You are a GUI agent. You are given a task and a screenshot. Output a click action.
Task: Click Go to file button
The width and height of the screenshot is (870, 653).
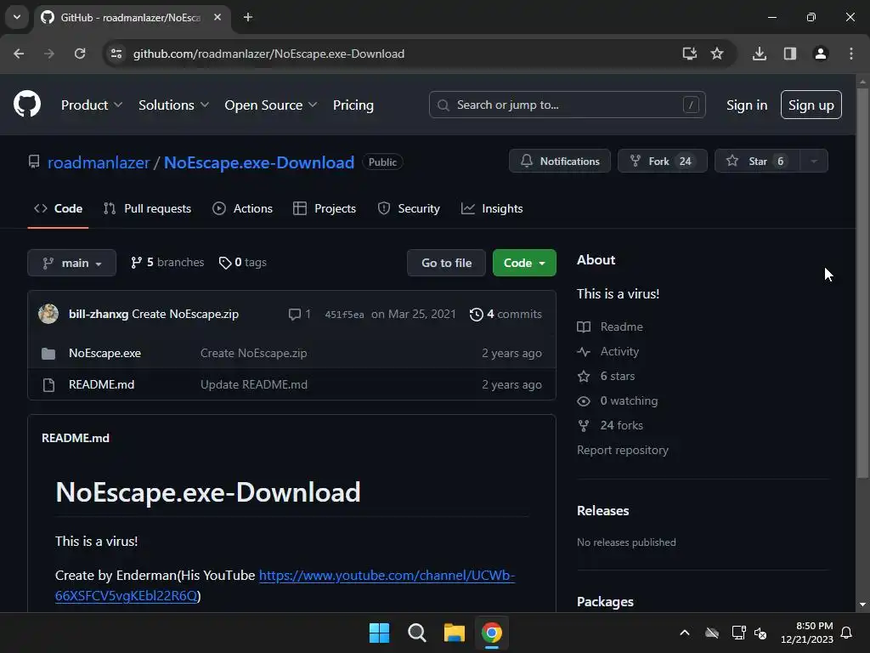point(446,263)
